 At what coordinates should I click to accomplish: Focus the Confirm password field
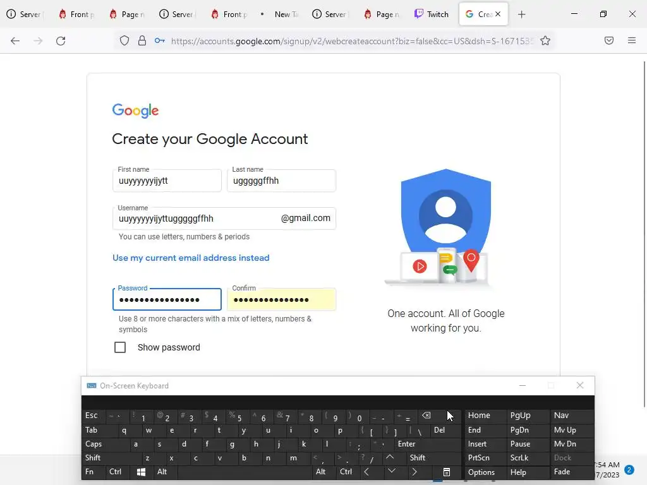pos(281,299)
